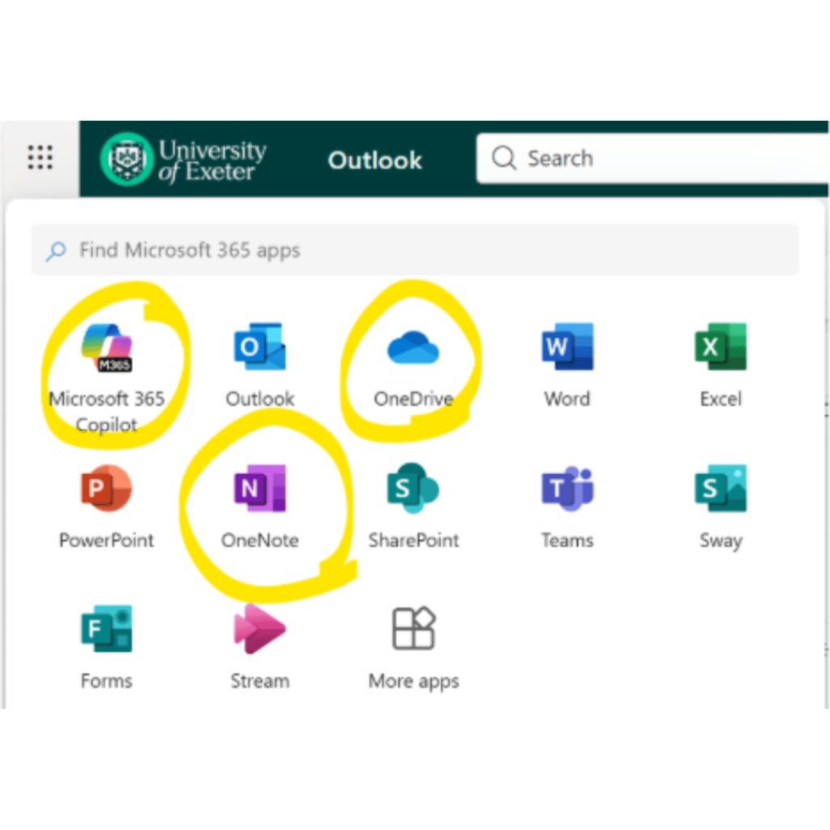Click the University of Exeter logo
Viewport: 830px width, 830px height.
tap(184, 159)
